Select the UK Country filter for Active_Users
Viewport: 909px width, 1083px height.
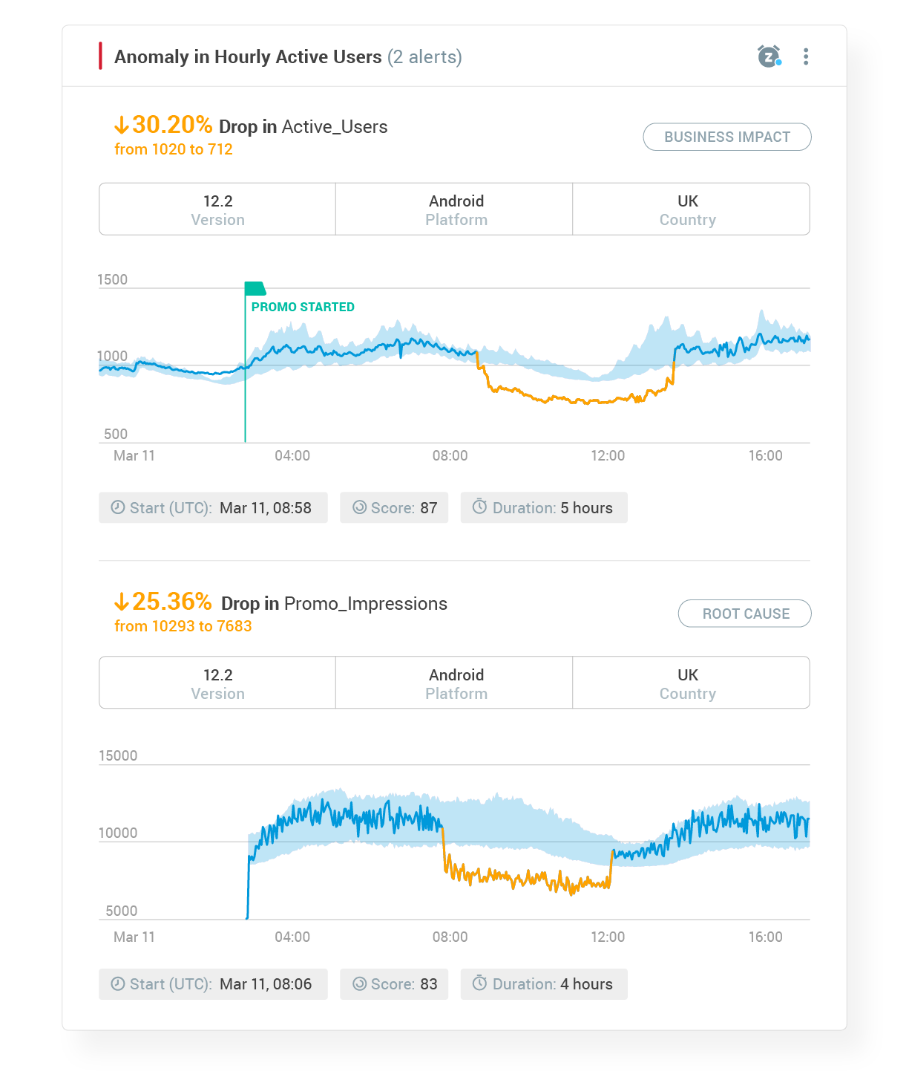(x=688, y=209)
